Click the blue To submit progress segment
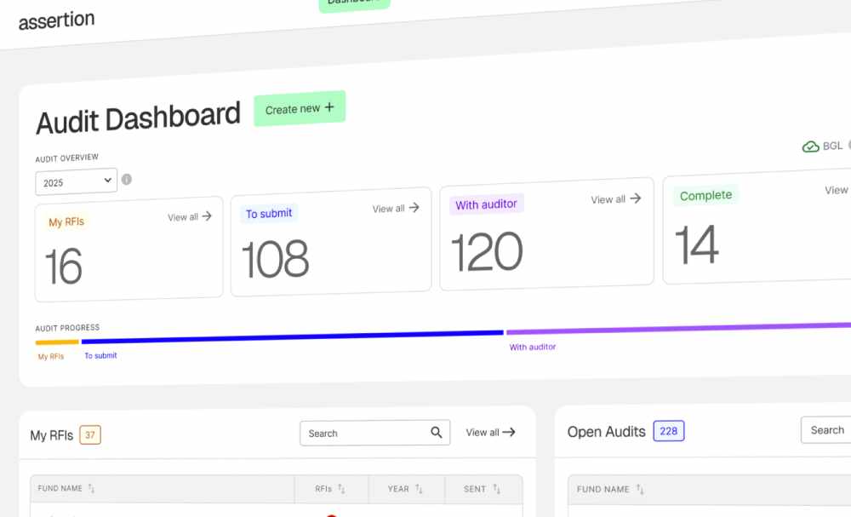 pyautogui.click(x=293, y=336)
